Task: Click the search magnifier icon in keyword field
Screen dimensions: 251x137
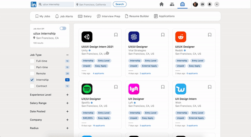Action: (40, 4)
